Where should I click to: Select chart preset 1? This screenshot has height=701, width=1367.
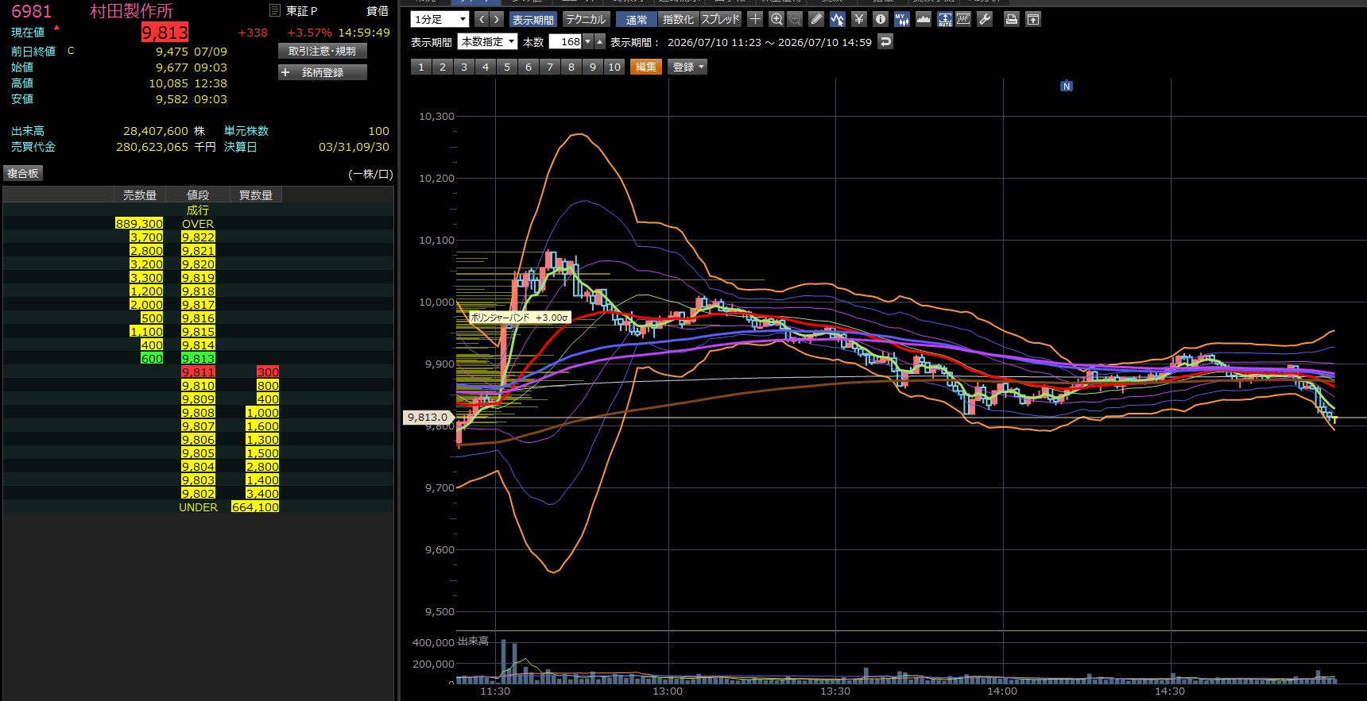pyautogui.click(x=421, y=67)
